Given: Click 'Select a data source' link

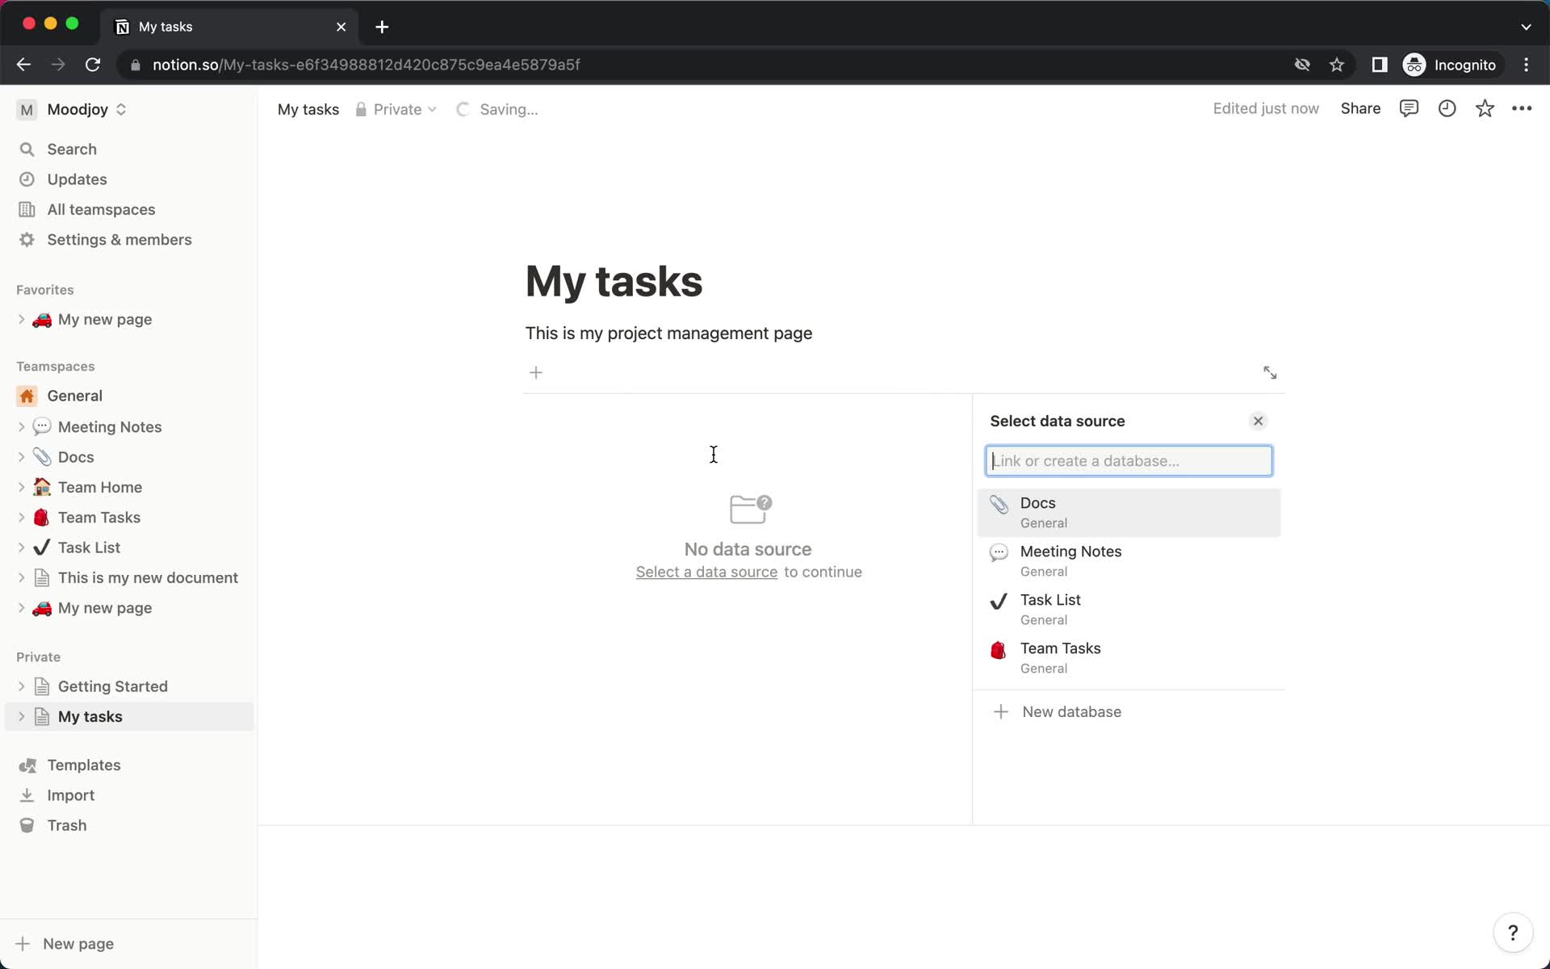Looking at the screenshot, I should pos(707,570).
